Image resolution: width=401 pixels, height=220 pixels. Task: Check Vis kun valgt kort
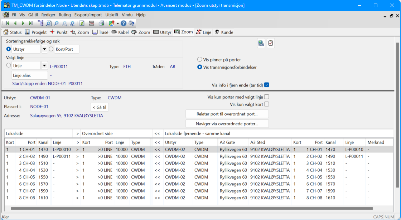(x=267, y=104)
